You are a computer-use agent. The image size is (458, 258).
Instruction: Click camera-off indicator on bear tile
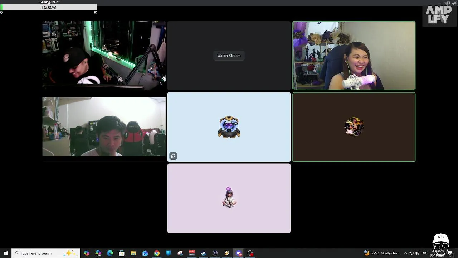(x=173, y=156)
